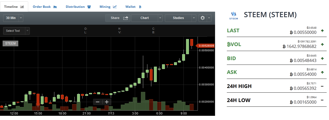Click the share arrow icon

126,18
